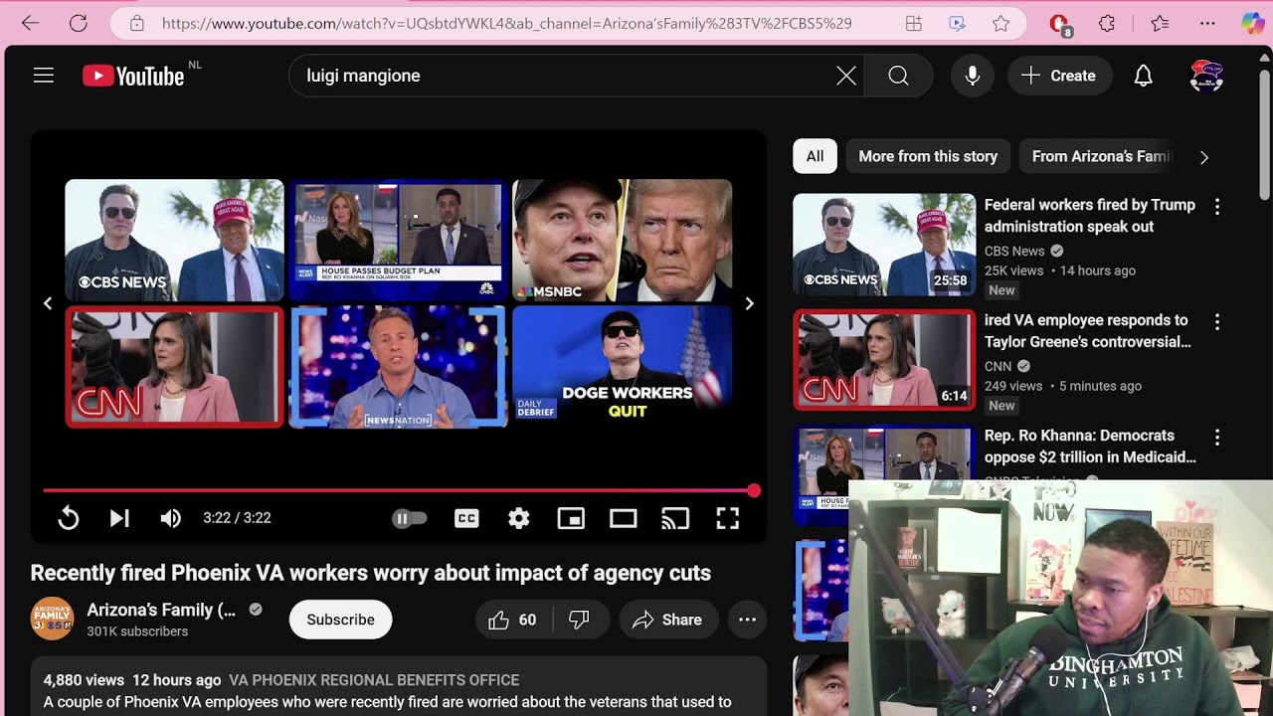
Task: Open the split screen browser icon
Action: (x=913, y=23)
